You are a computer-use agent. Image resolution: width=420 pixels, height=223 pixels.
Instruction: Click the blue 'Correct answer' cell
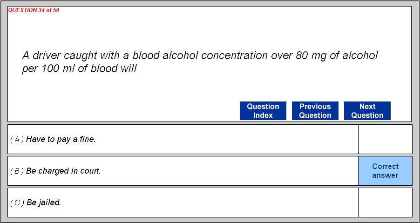click(x=385, y=171)
